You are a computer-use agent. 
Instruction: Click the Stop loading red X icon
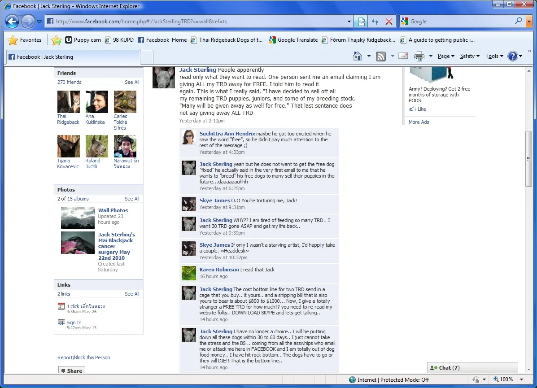point(389,22)
